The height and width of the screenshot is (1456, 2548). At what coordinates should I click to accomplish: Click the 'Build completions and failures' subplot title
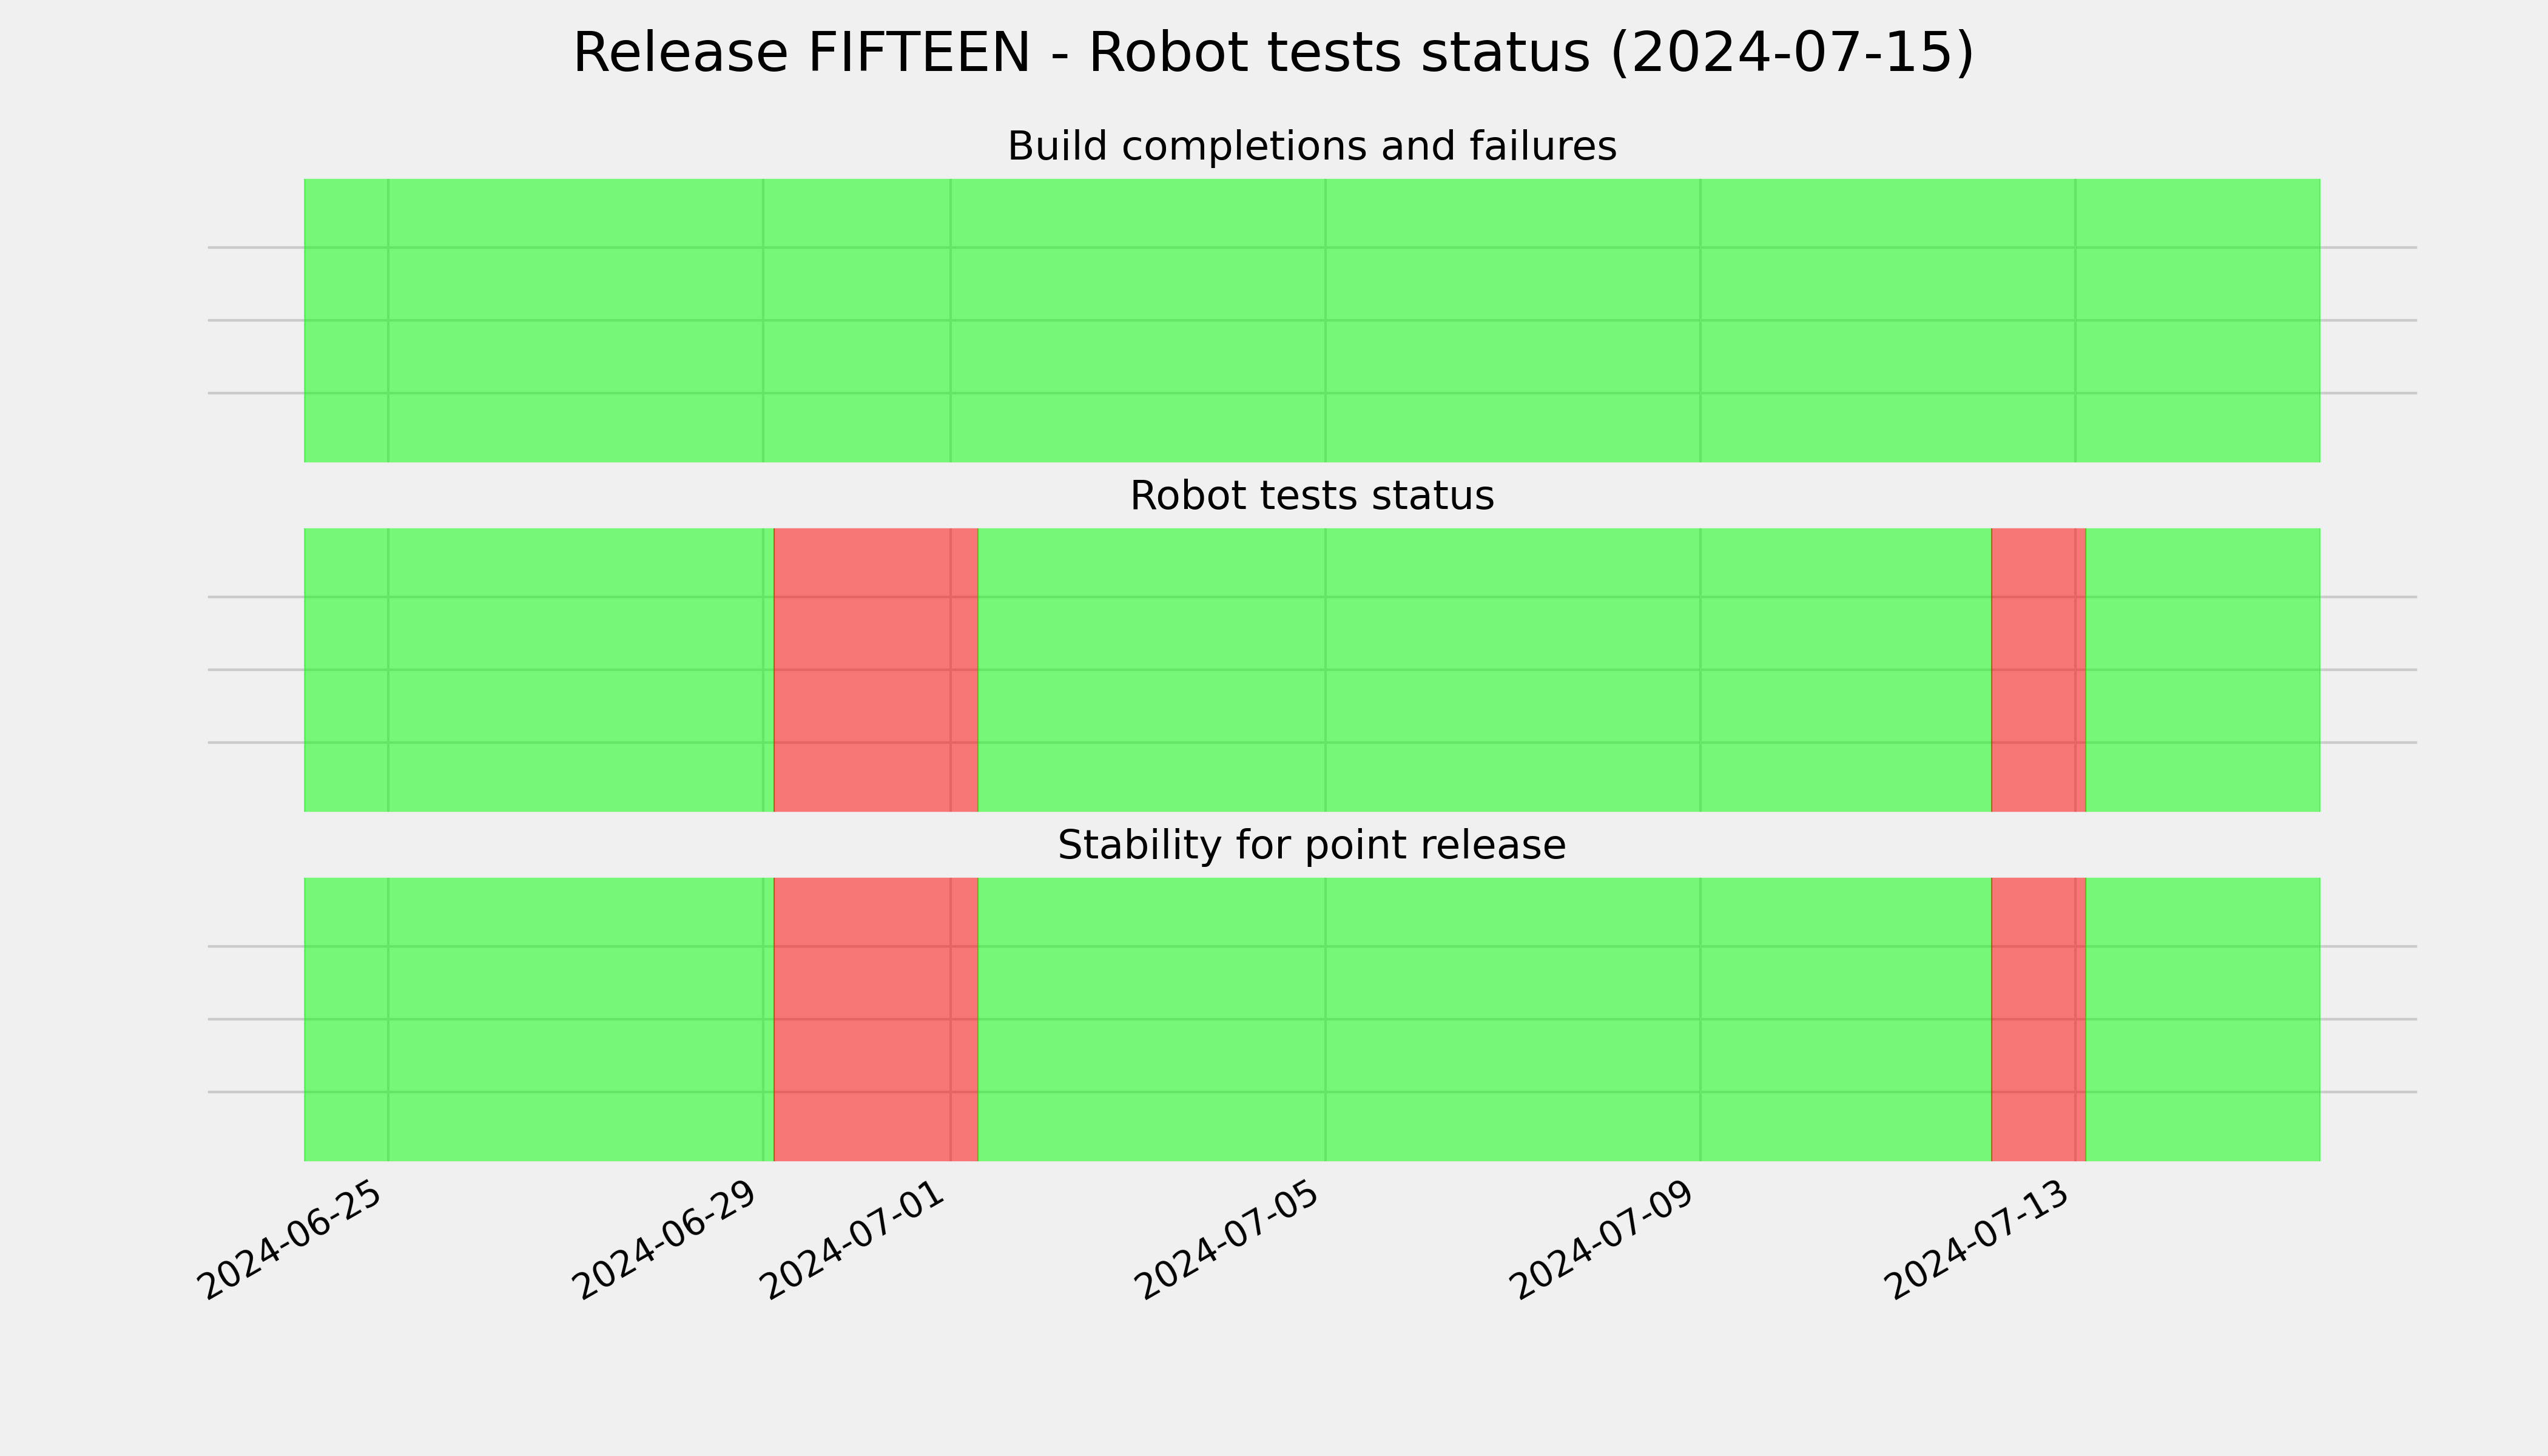click(x=1311, y=146)
